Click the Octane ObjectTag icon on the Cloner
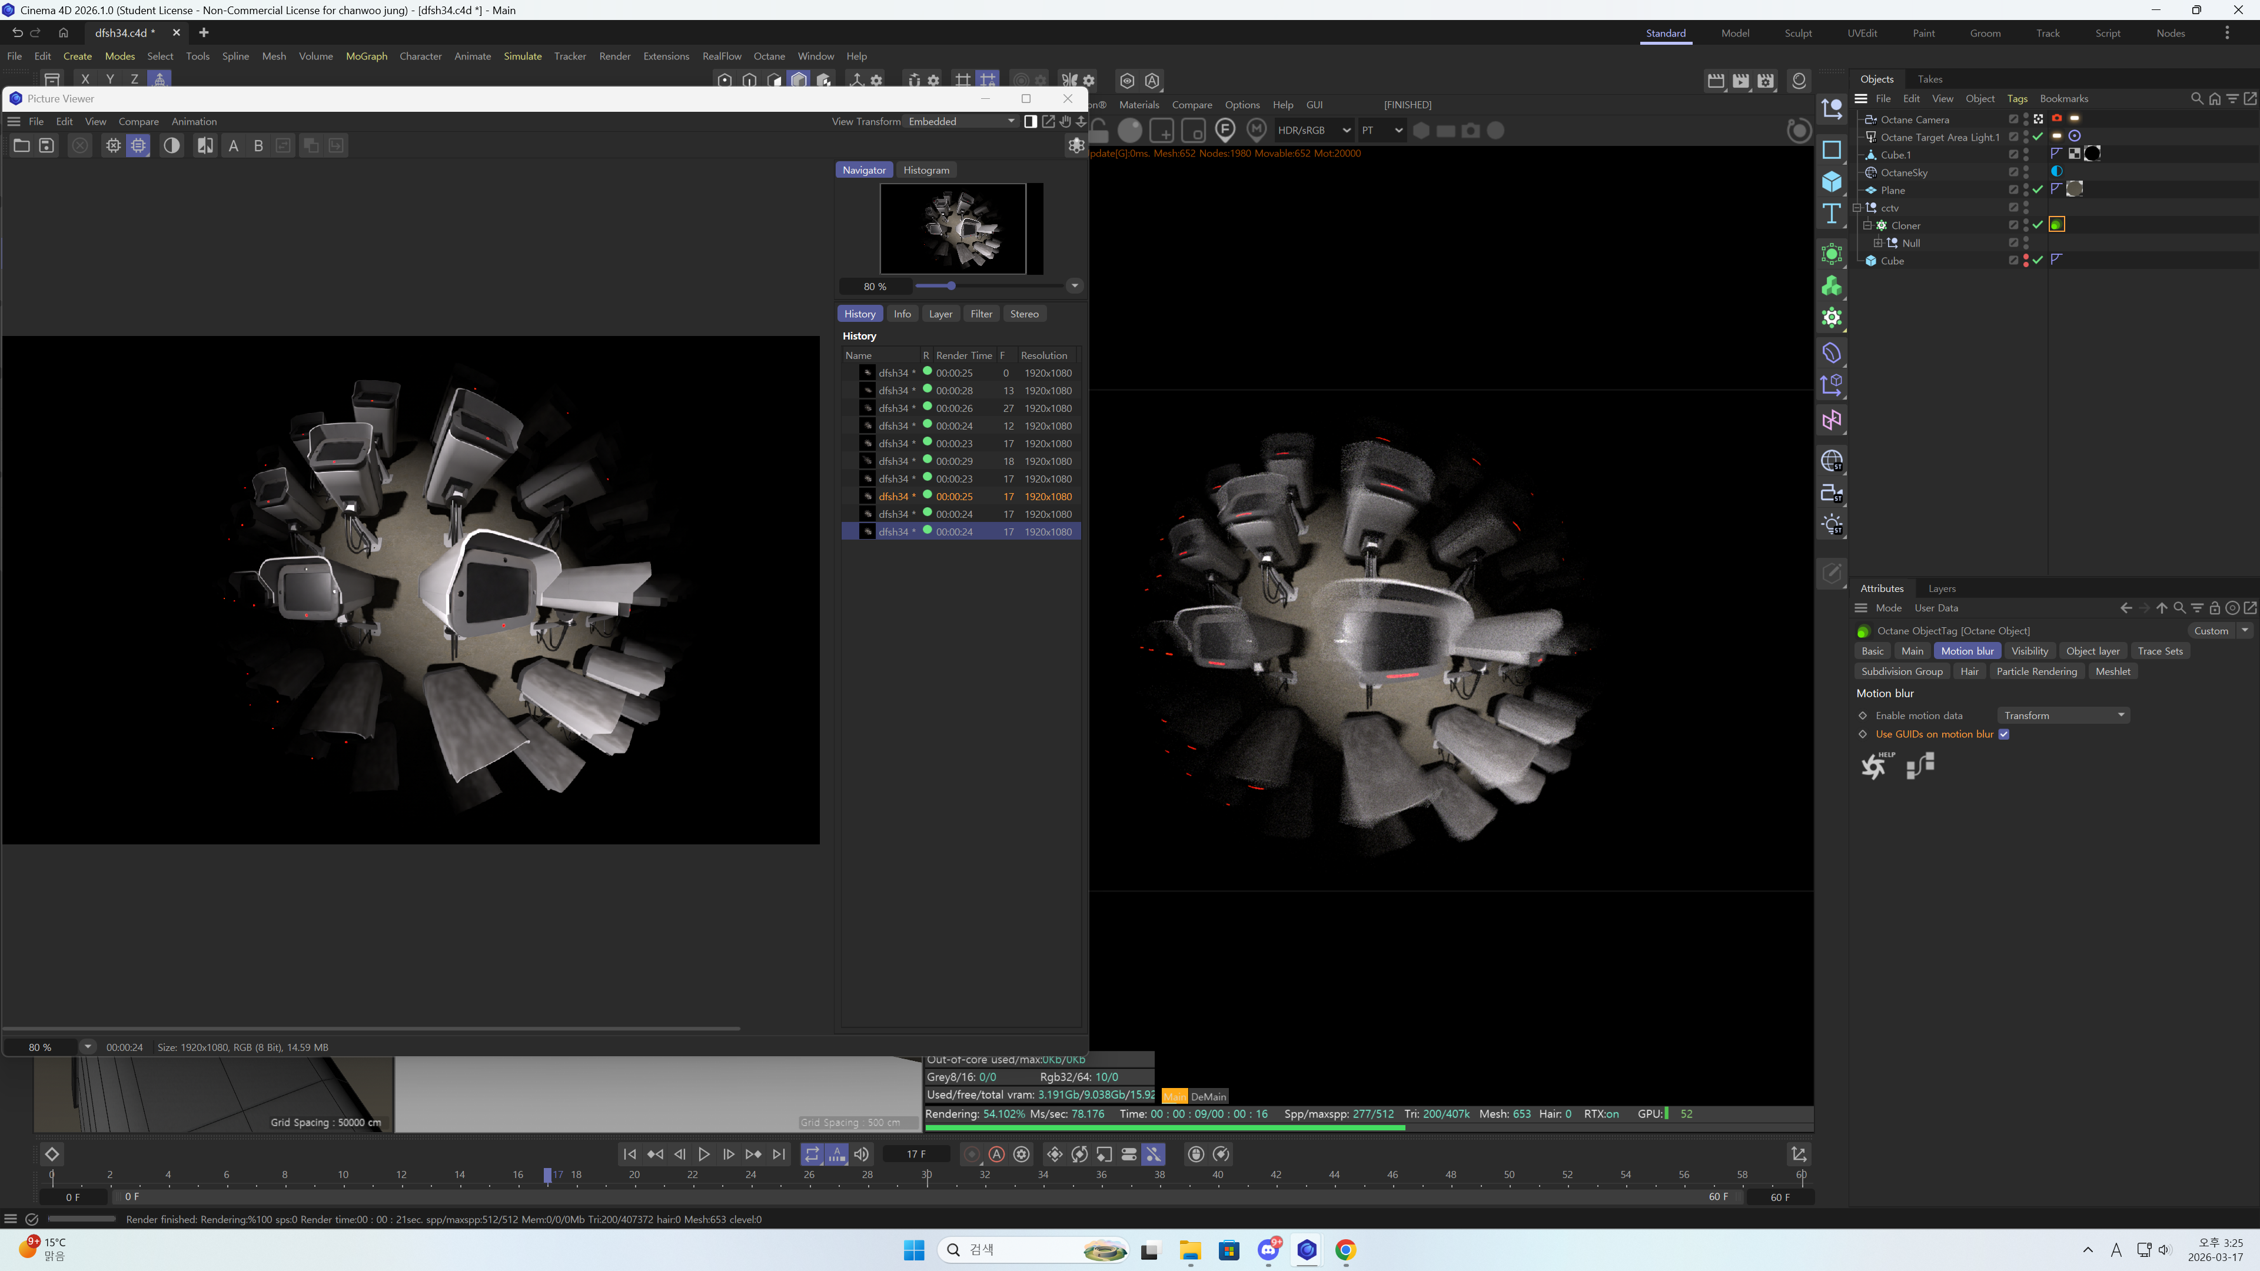The width and height of the screenshot is (2260, 1271). [x=2058, y=225]
